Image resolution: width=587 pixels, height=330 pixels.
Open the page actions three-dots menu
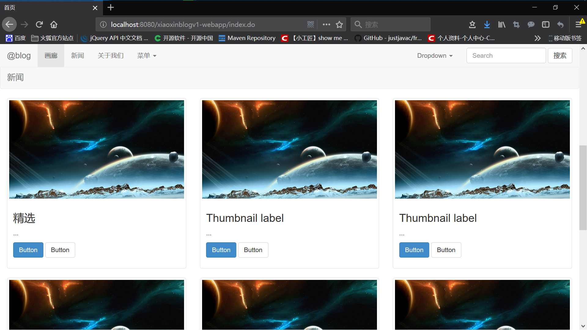326,24
